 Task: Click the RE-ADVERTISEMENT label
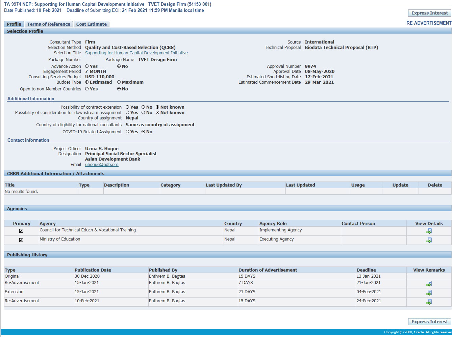coord(429,23)
